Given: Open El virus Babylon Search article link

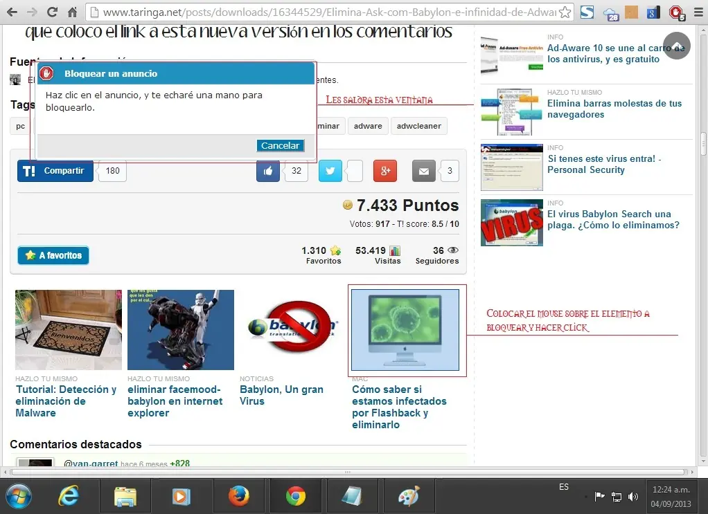Looking at the screenshot, I should tap(613, 219).
